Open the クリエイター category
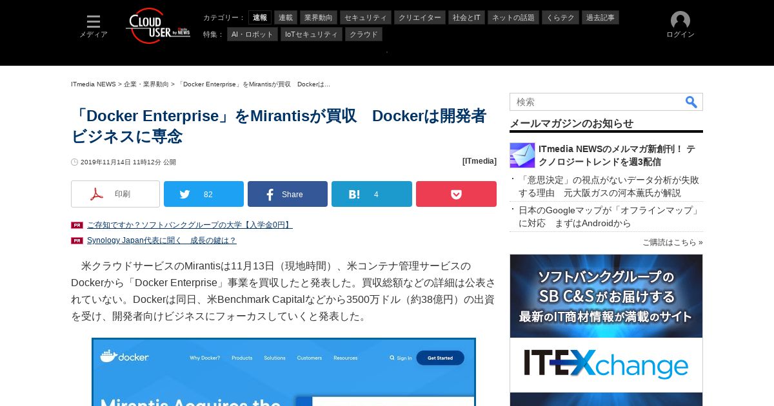This screenshot has width=774, height=406. [420, 17]
